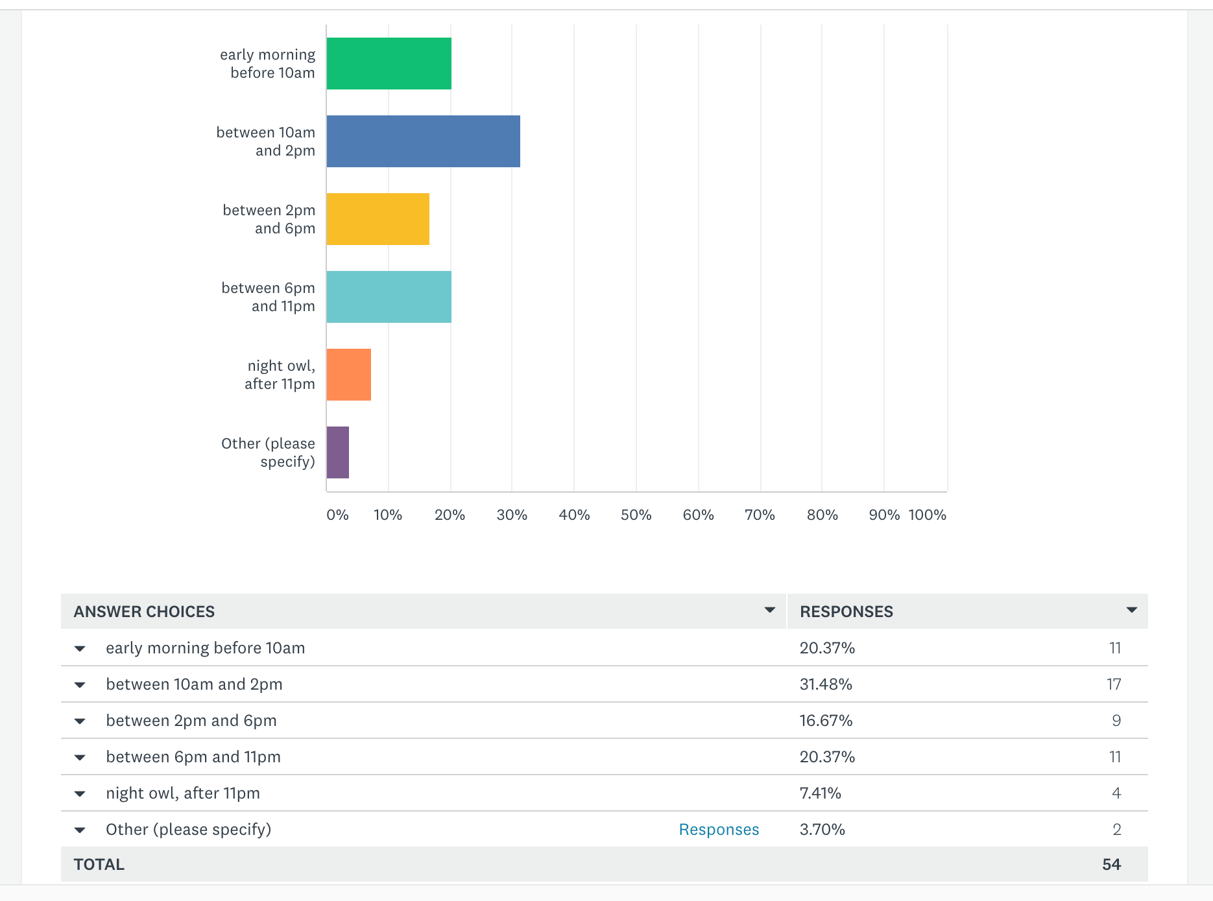Click the response count 4
Image resolution: width=1213 pixels, height=901 pixels.
pyautogui.click(x=1116, y=793)
